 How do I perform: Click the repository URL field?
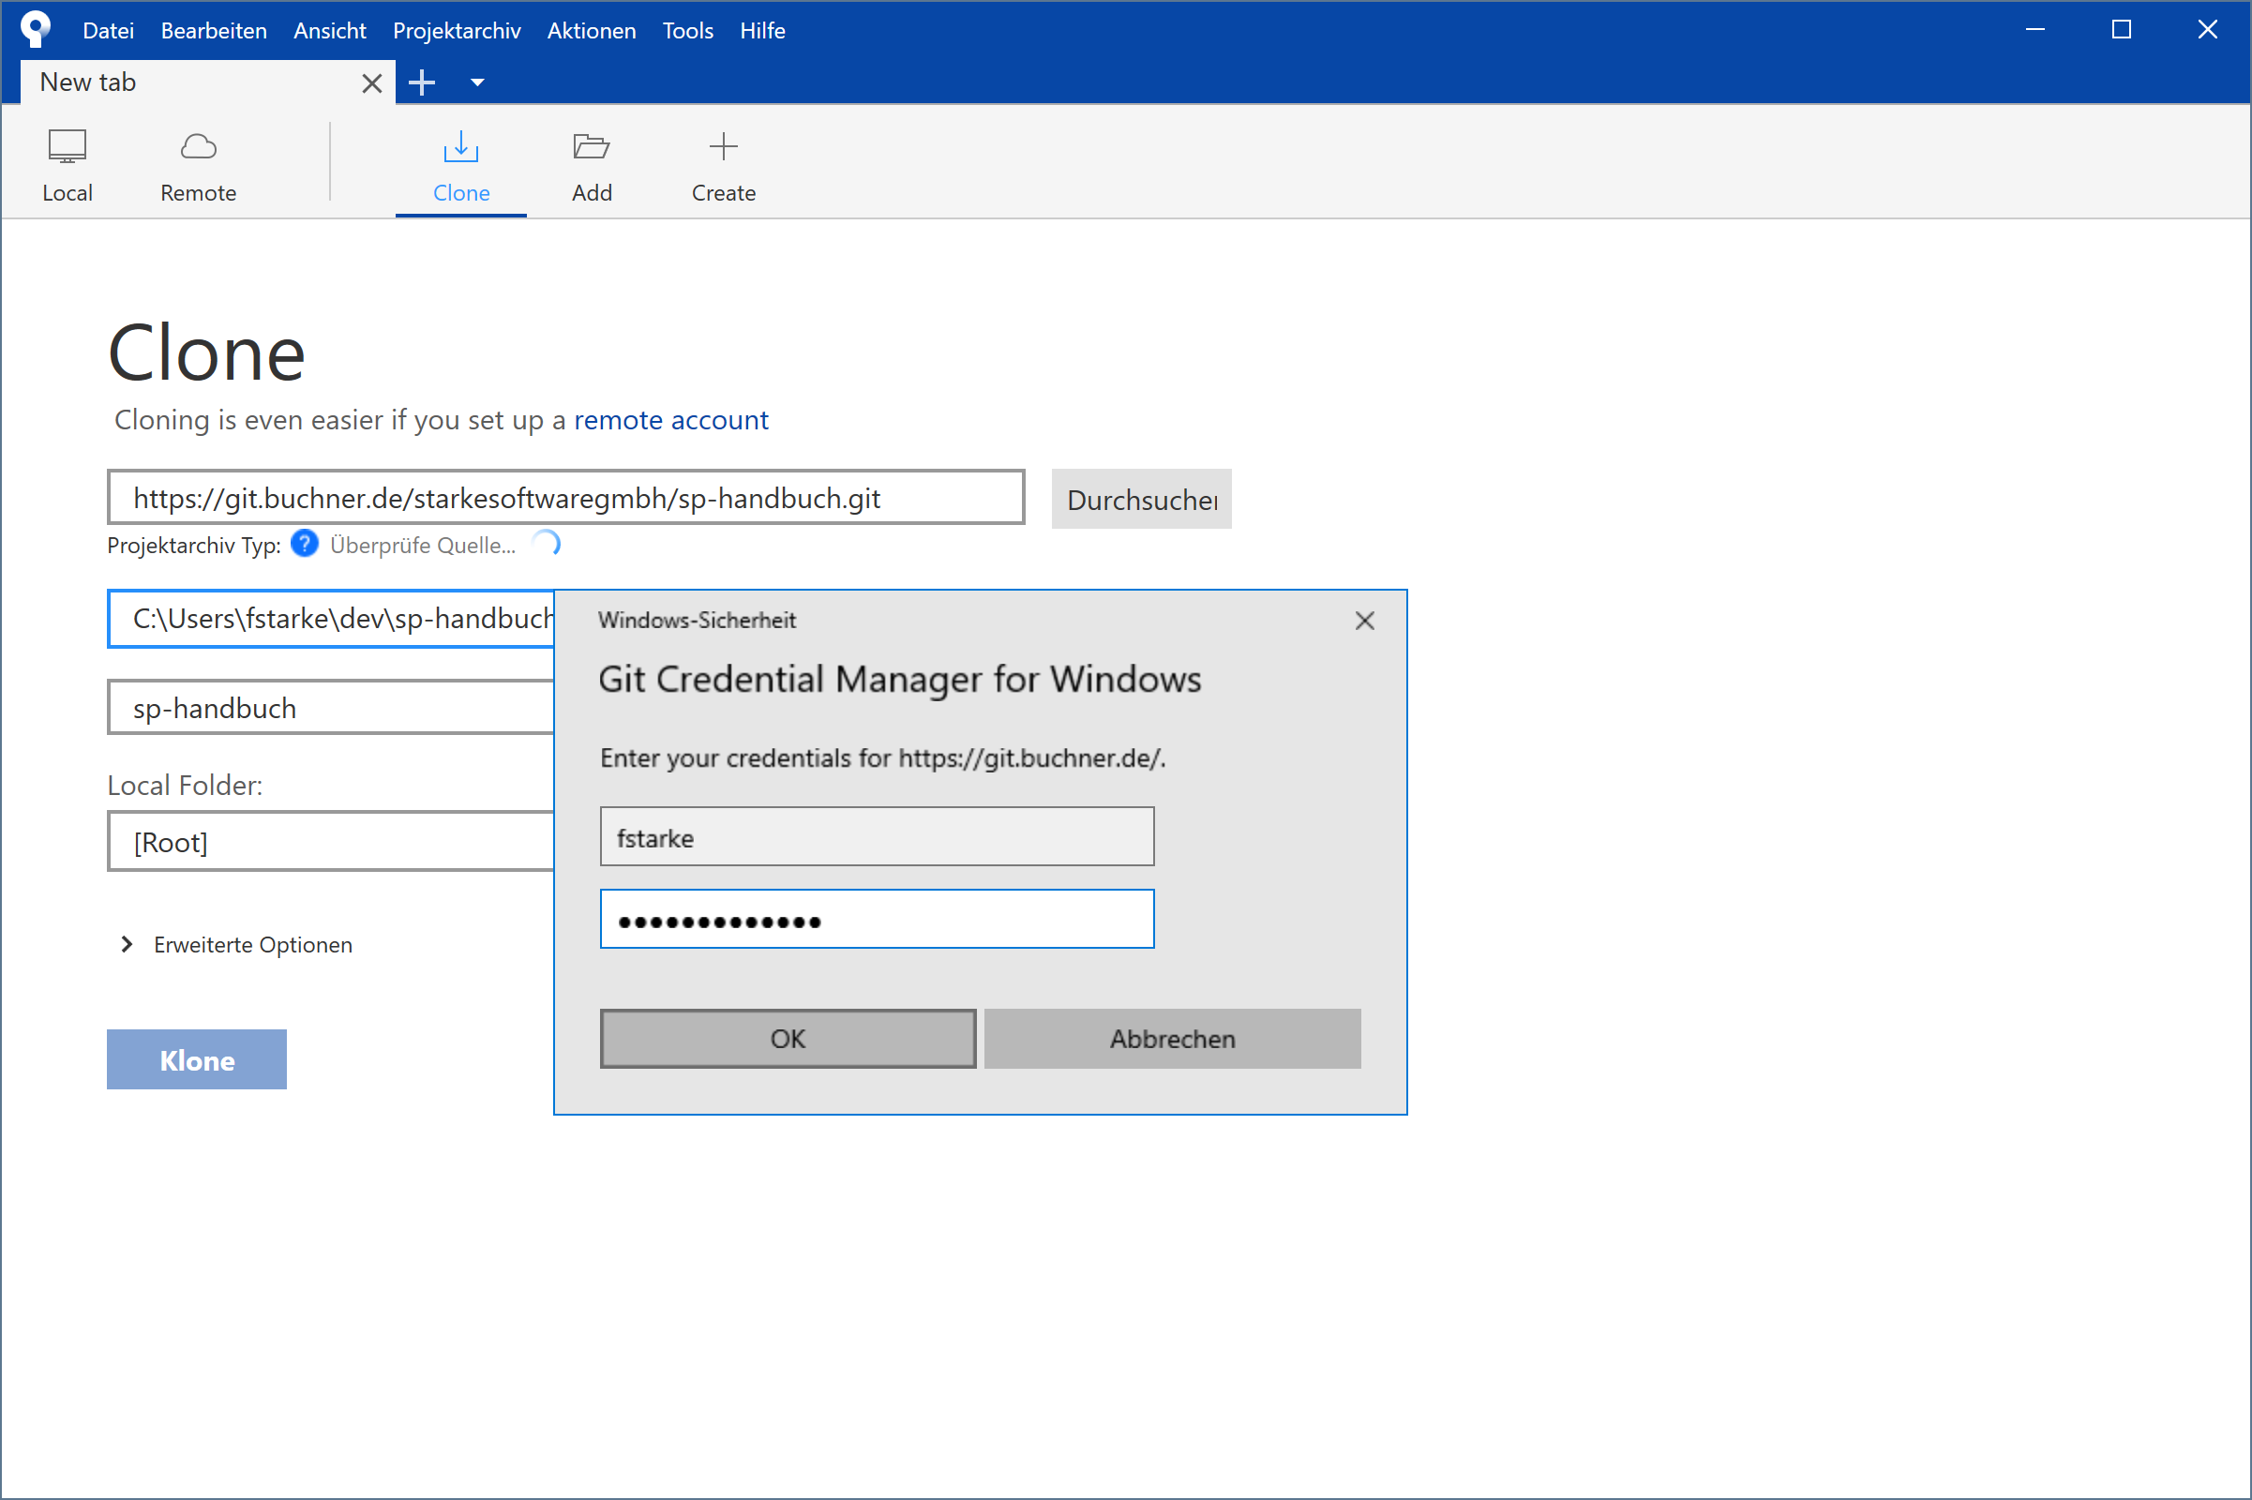[565, 498]
